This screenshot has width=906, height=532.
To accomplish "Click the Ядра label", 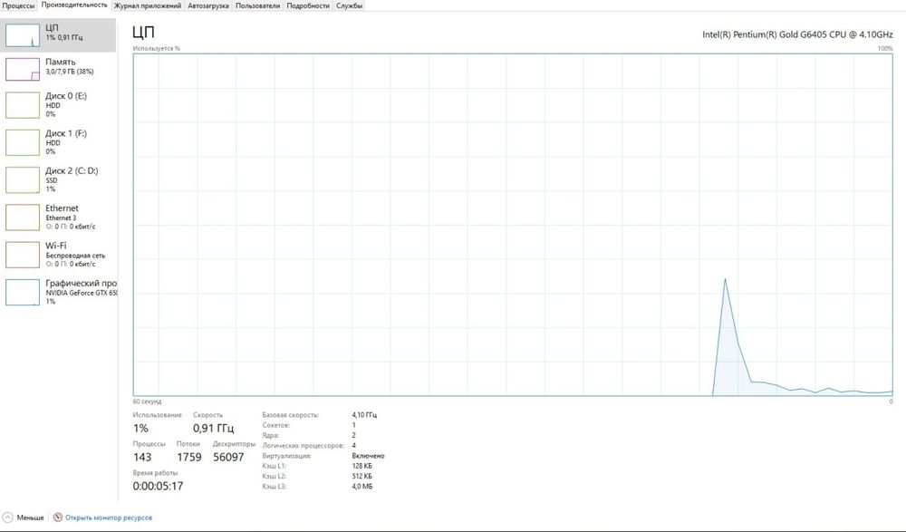I will point(270,435).
